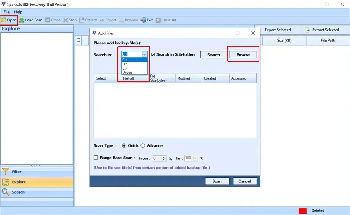This screenshot has height=215, width=350.
Task: Click the Preview toolbar icon
Action: point(121,20)
